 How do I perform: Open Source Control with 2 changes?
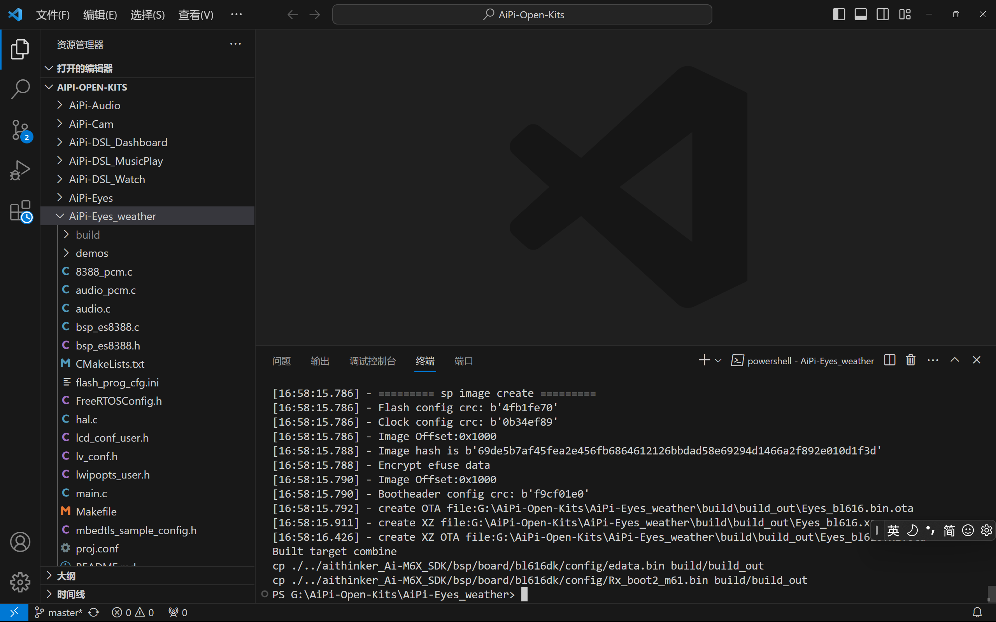click(20, 130)
